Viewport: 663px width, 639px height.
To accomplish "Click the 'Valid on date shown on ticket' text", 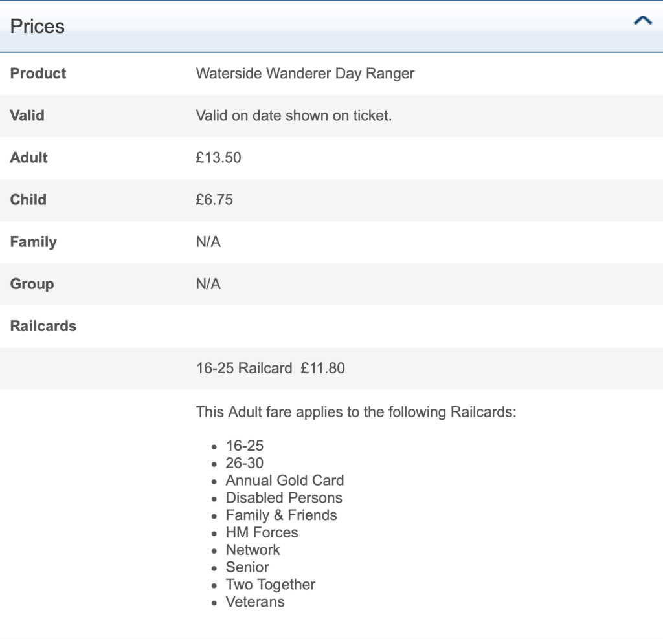I will (x=293, y=116).
